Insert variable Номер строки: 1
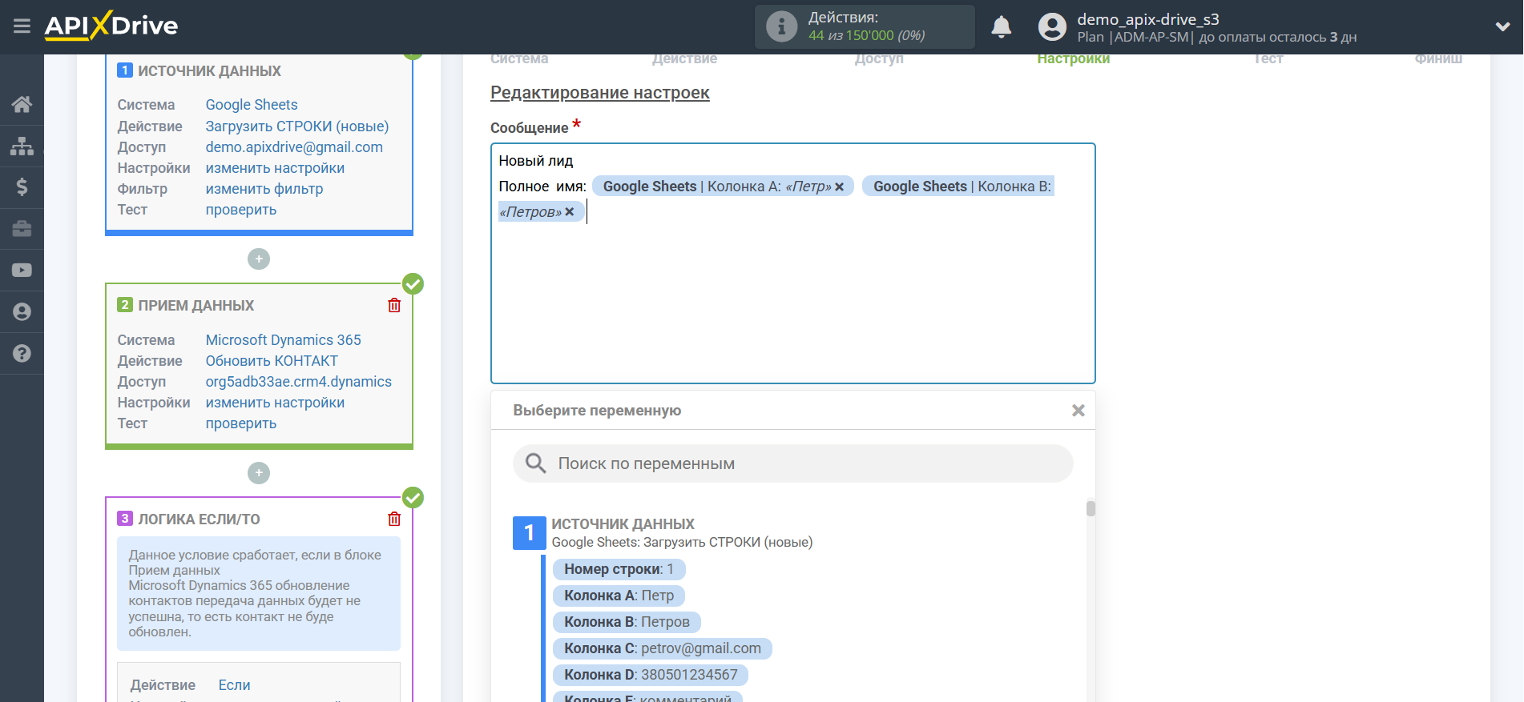The image size is (1524, 702). point(619,569)
